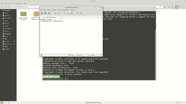Open Find and Replace toolbar icon
Image resolution: width=186 pixels, height=104 pixels.
(x=81, y=13)
